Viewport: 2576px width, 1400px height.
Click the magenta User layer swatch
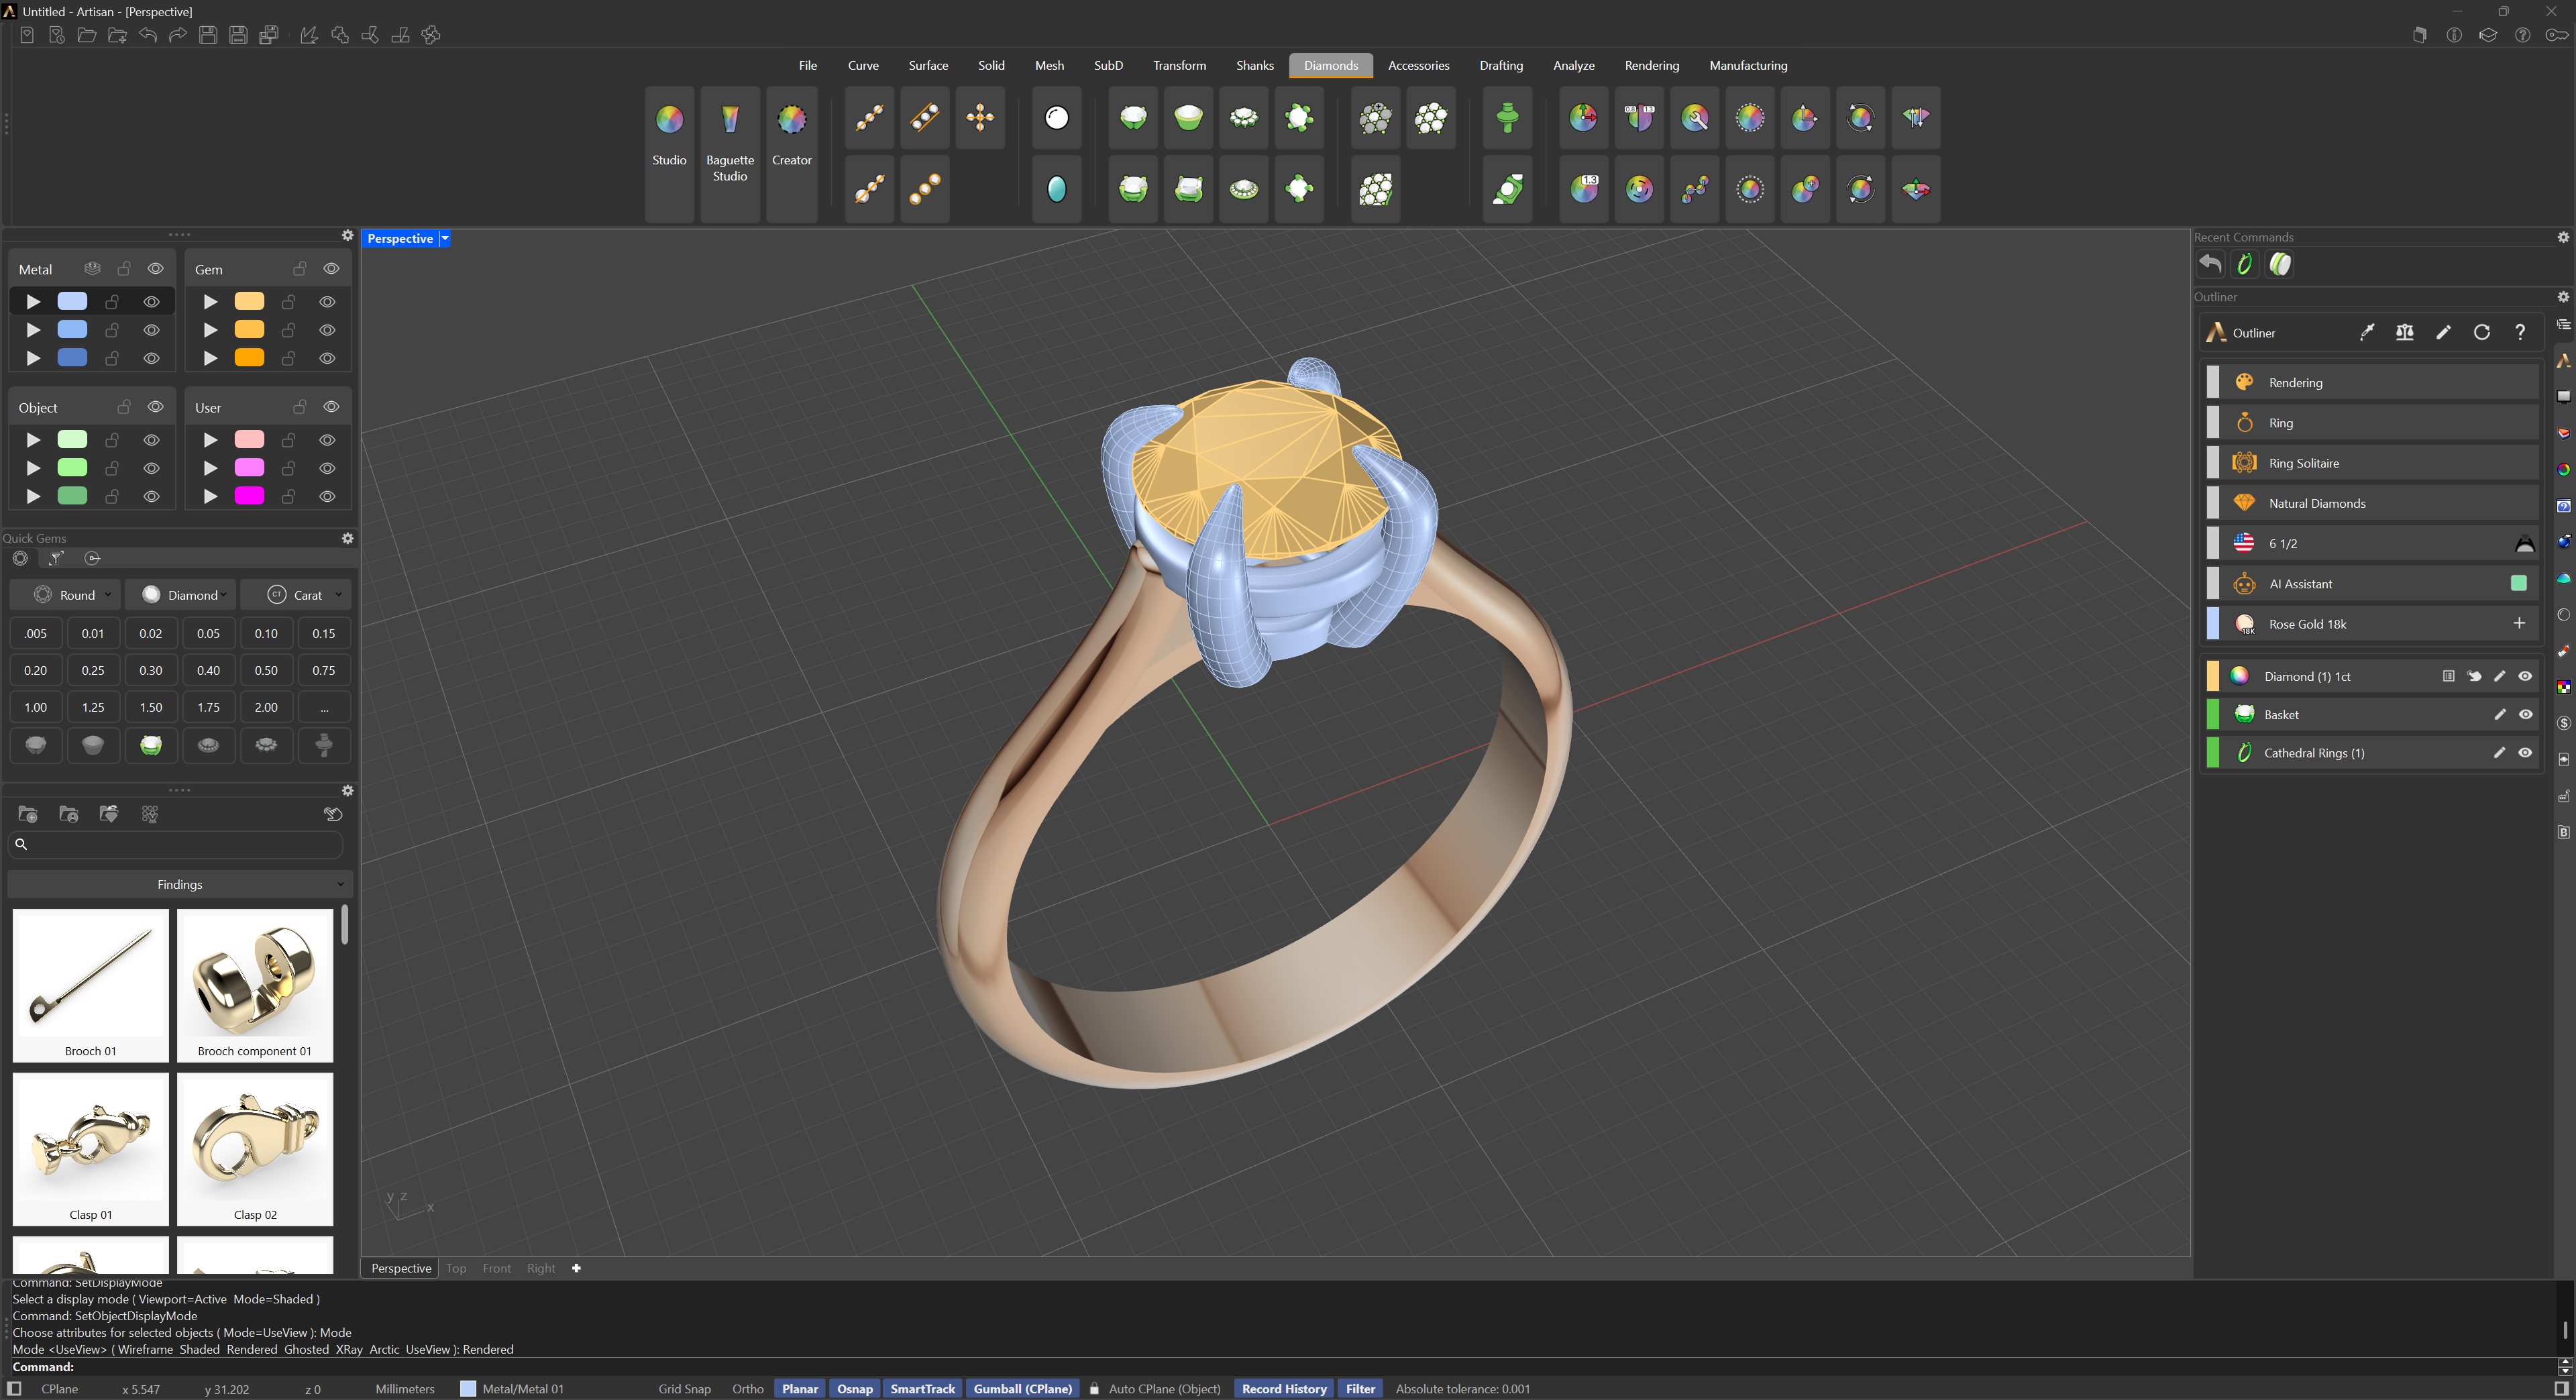click(x=249, y=495)
